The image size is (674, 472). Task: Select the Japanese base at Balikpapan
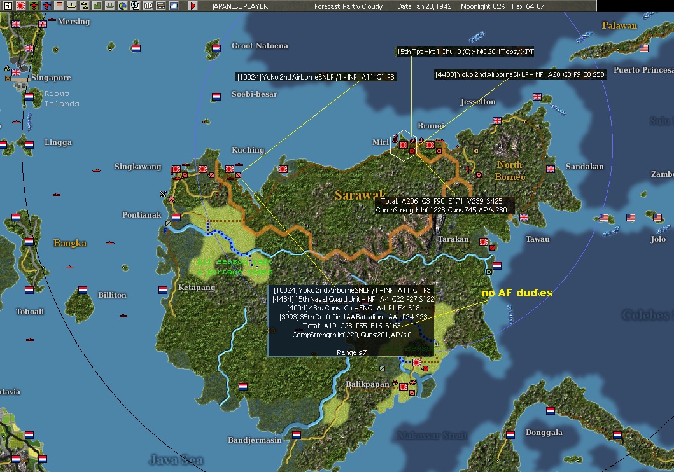point(404,387)
